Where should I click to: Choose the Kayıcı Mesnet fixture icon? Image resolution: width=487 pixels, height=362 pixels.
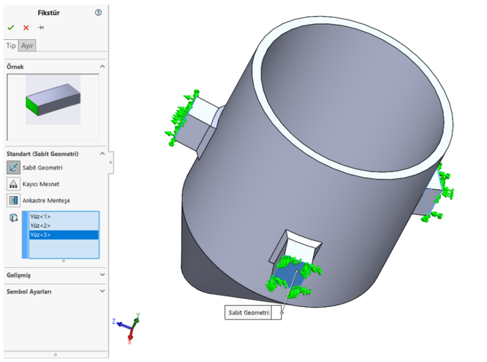[13, 184]
